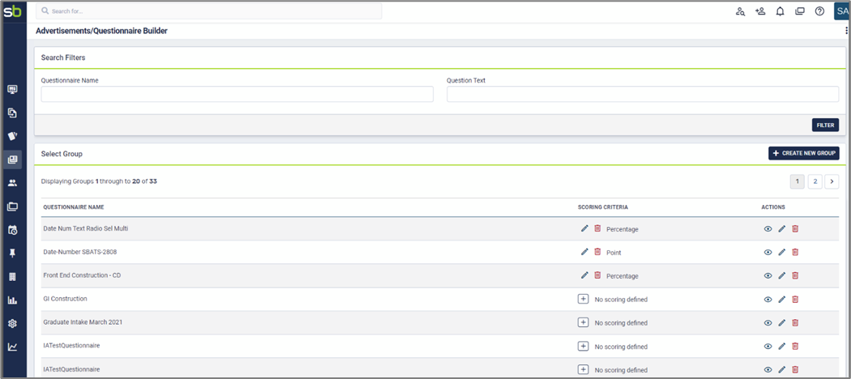Open the notifications bell

click(780, 11)
